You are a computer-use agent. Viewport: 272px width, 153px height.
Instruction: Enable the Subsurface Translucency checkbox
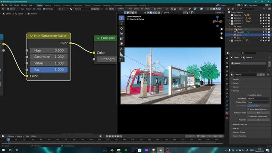(248, 116)
